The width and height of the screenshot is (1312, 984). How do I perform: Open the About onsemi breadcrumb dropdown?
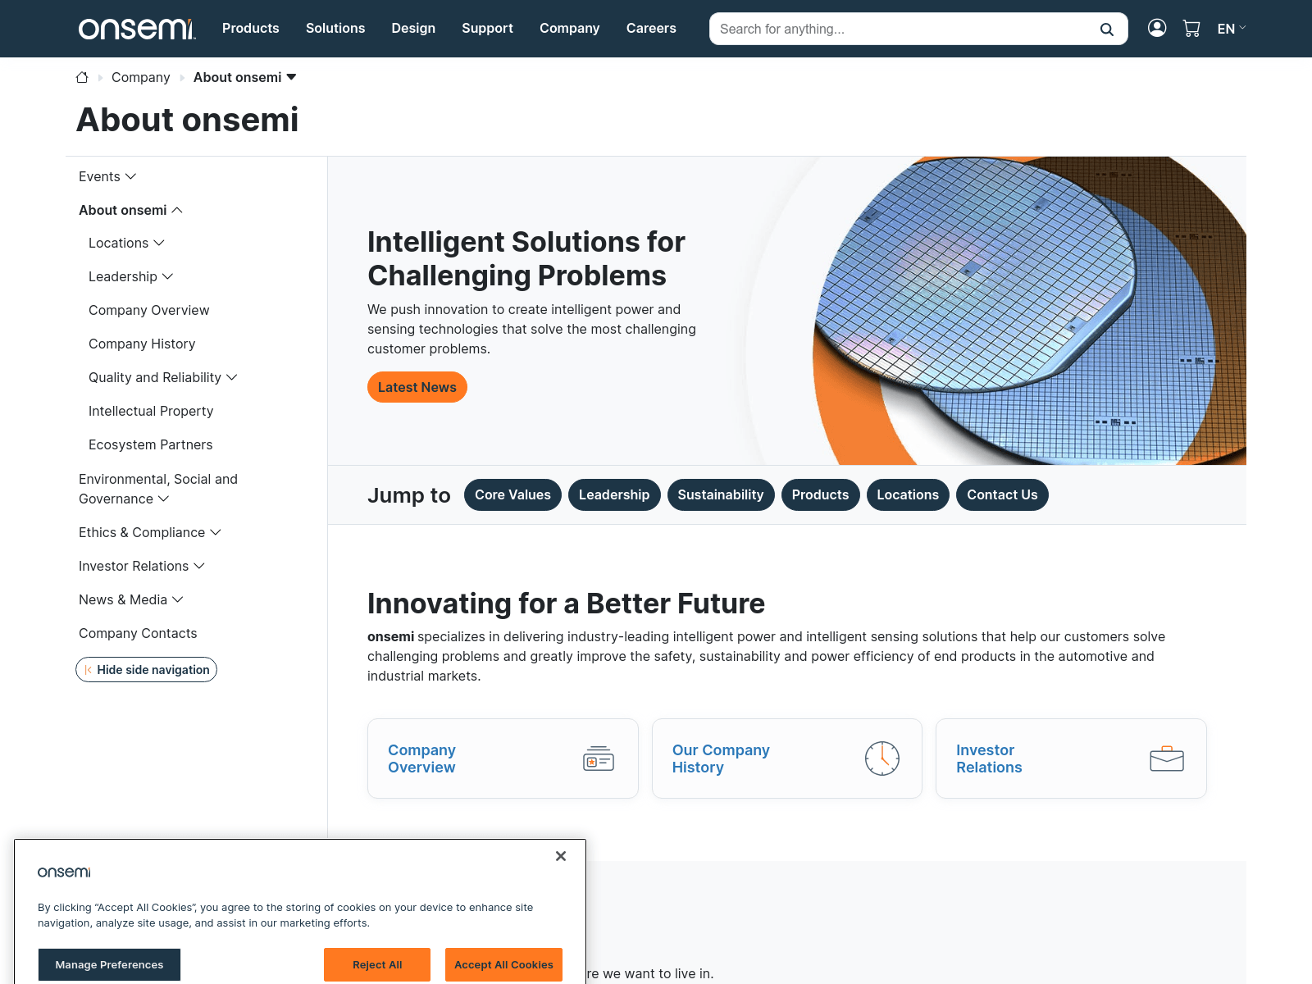(291, 77)
